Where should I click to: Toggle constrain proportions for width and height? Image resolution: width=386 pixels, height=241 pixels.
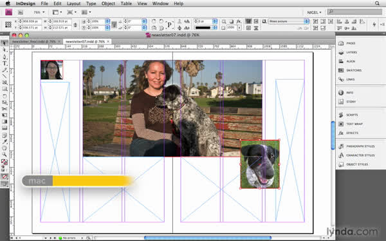click(75, 24)
